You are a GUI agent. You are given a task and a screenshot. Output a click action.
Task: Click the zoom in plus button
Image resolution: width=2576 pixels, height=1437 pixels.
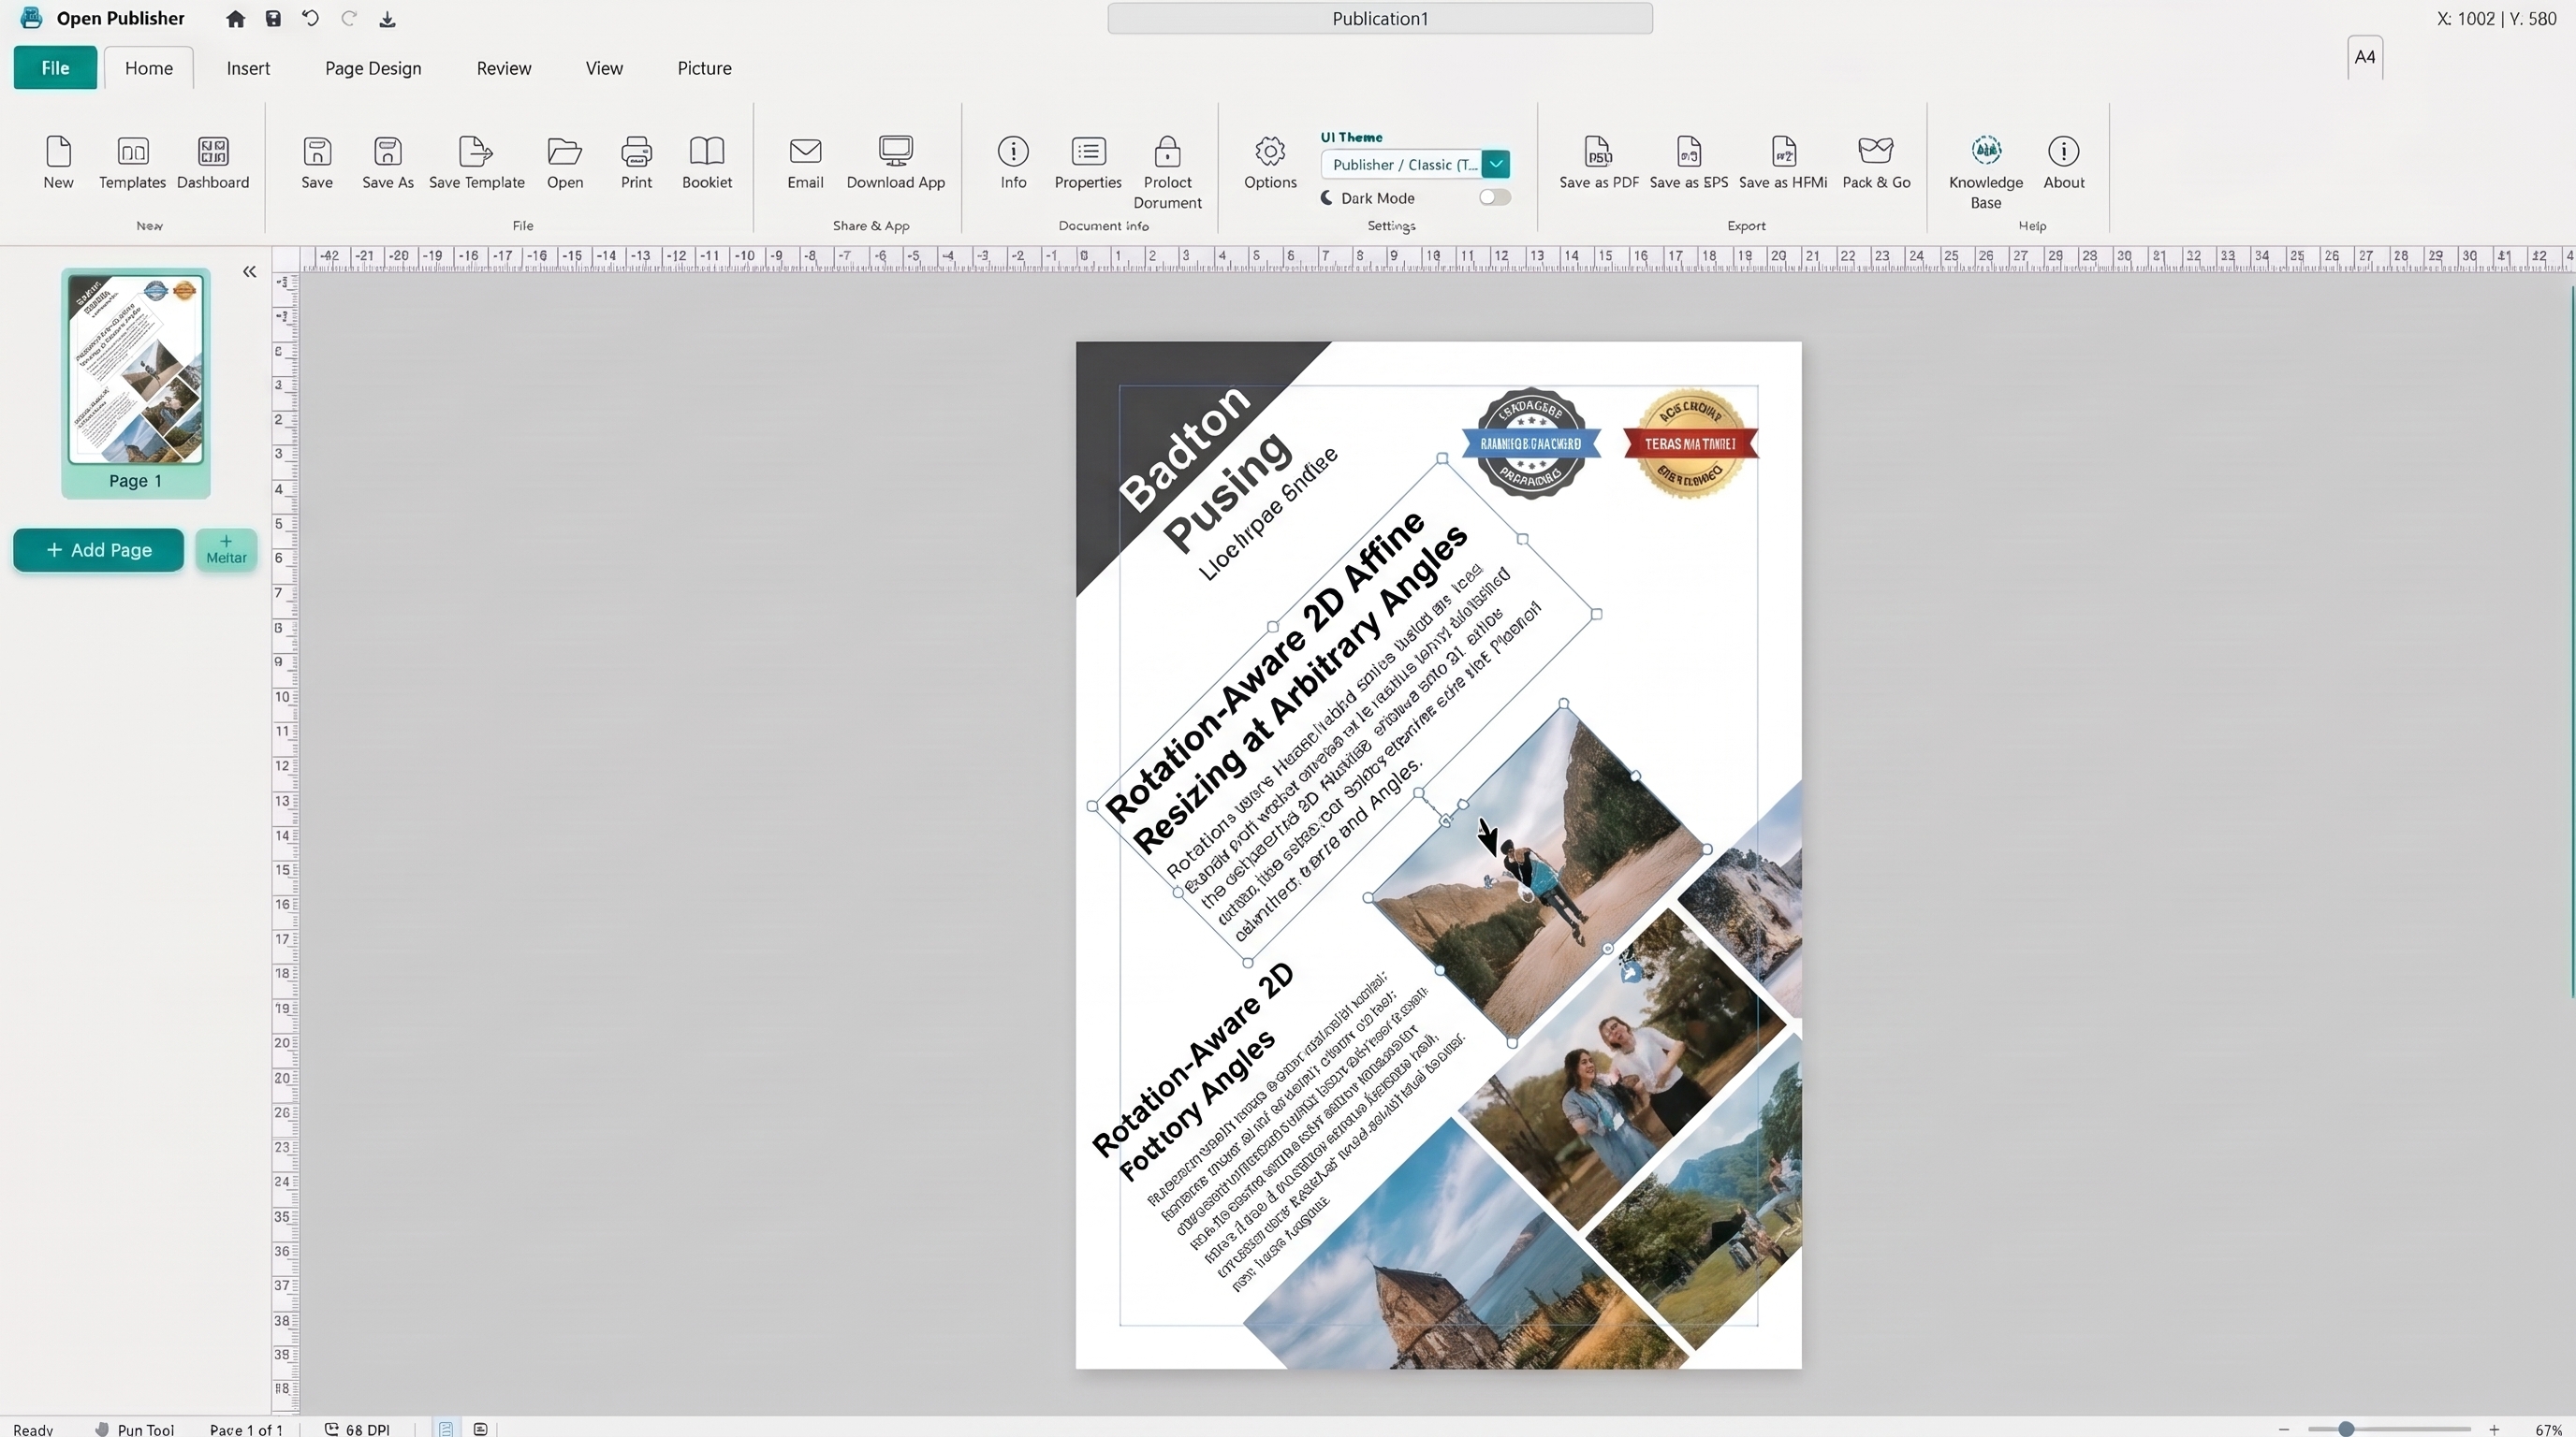pyautogui.click(x=2495, y=1429)
